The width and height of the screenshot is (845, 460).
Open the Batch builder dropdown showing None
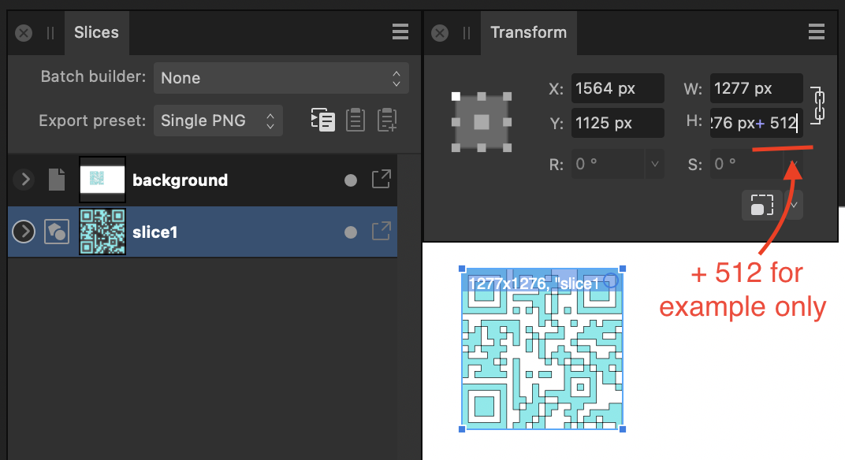[x=281, y=77]
